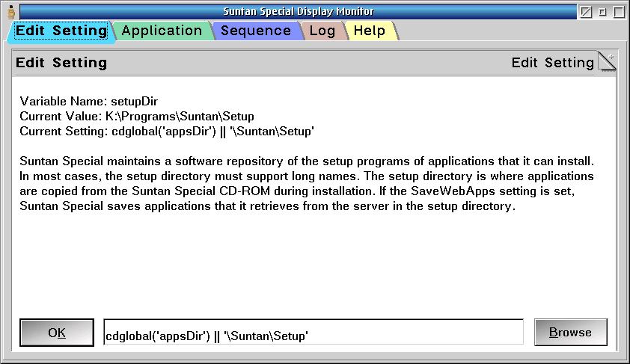Viewport: 630px width, 364px height.
Task: Click the setting value input field
Action: (x=314, y=332)
